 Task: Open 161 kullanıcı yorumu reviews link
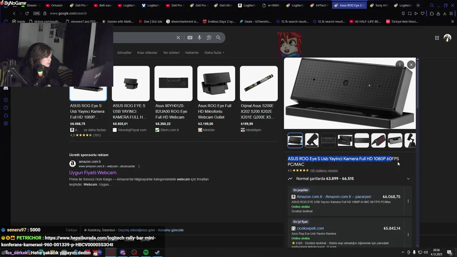[x=324, y=171]
